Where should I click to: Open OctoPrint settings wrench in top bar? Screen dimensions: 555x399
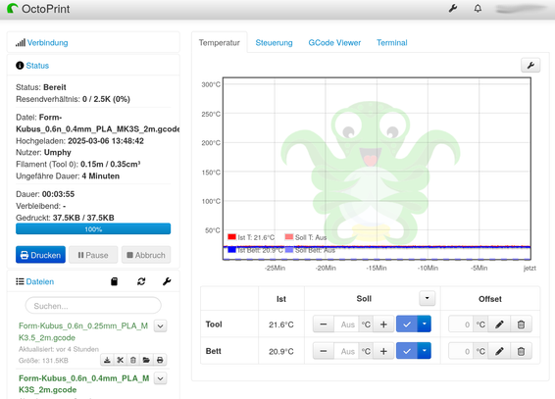[x=453, y=8]
